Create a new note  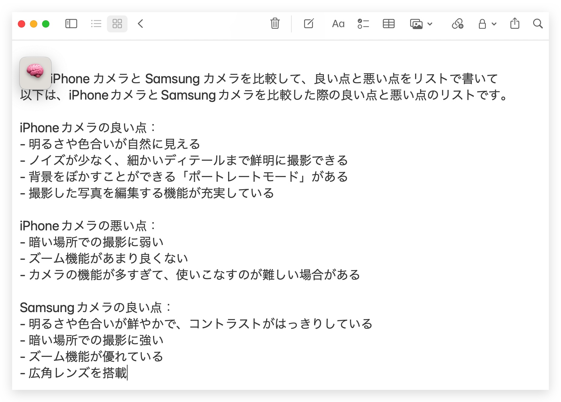pyautogui.click(x=309, y=23)
